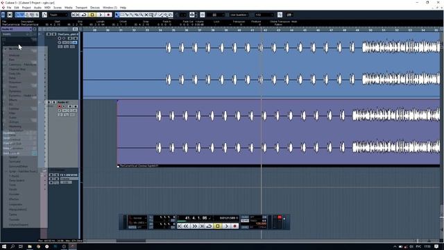Toggle Cycle in transport panel

[x=209, y=226]
